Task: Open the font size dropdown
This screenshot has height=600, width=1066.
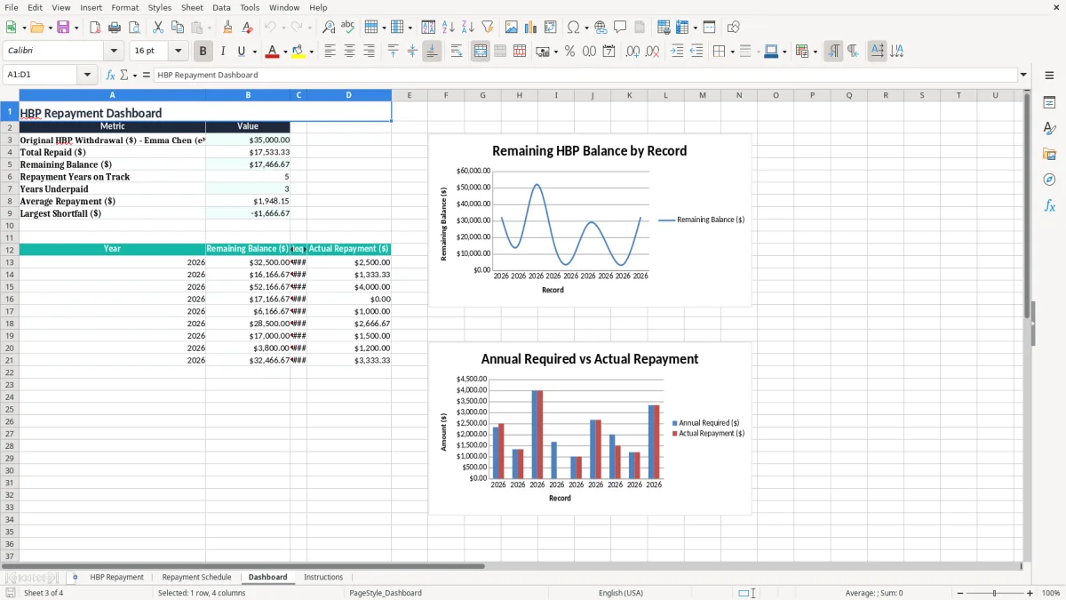Action: [x=178, y=52]
